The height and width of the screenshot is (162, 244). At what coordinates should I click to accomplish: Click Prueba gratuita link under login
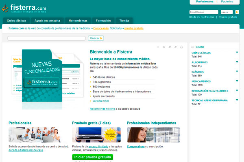point(228,17)
